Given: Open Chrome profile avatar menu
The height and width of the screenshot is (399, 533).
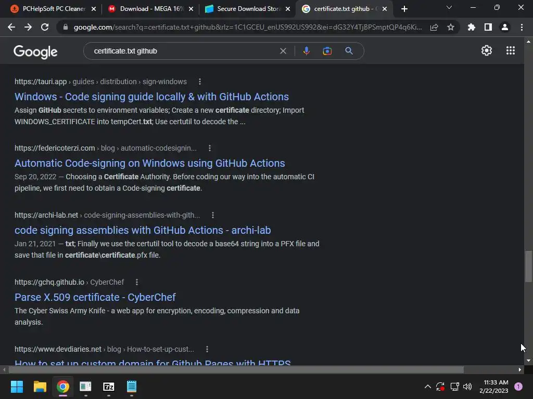Looking at the screenshot, I should pyautogui.click(x=505, y=27).
